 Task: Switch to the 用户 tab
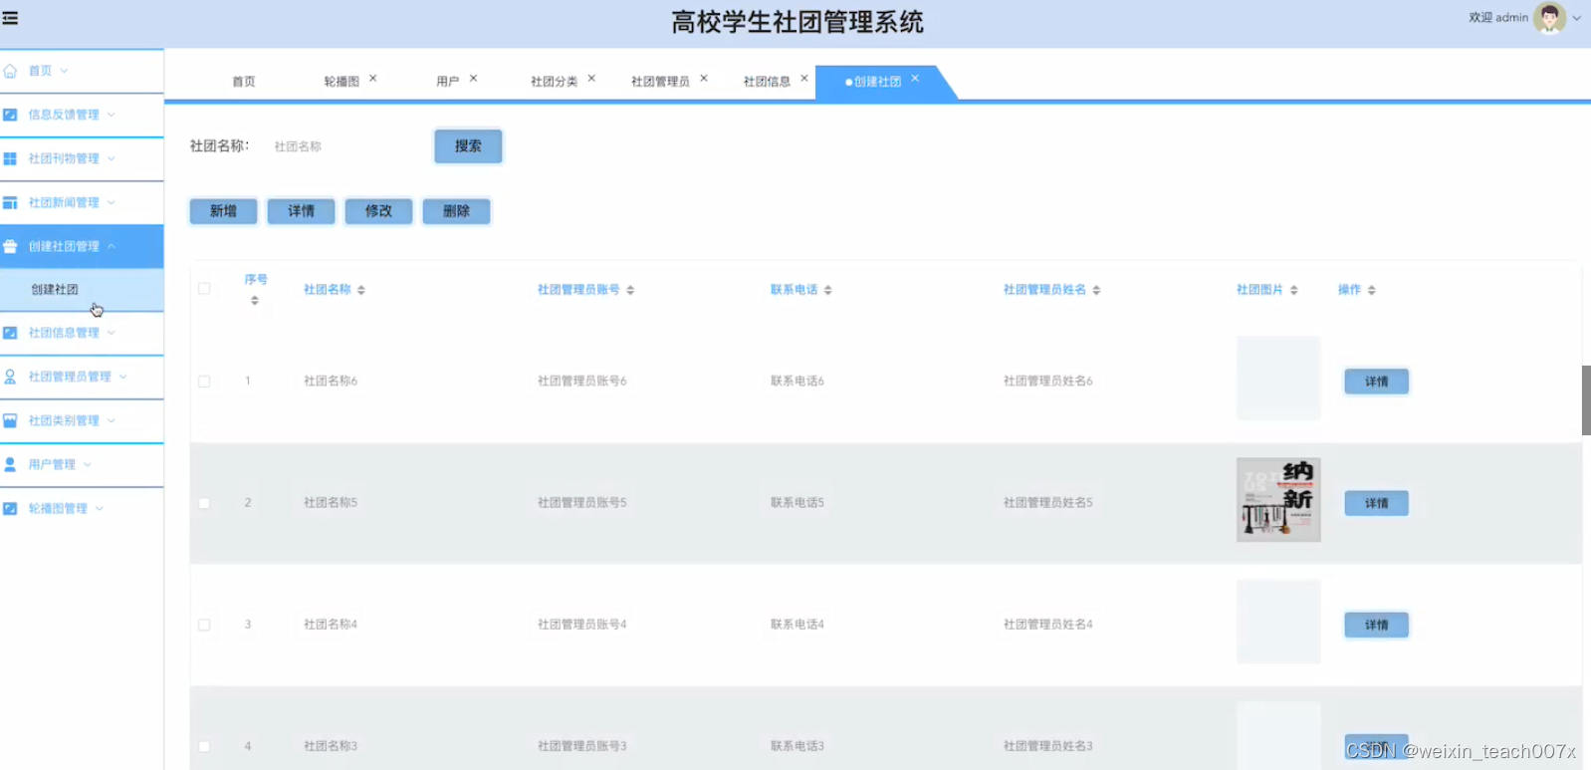448,82
